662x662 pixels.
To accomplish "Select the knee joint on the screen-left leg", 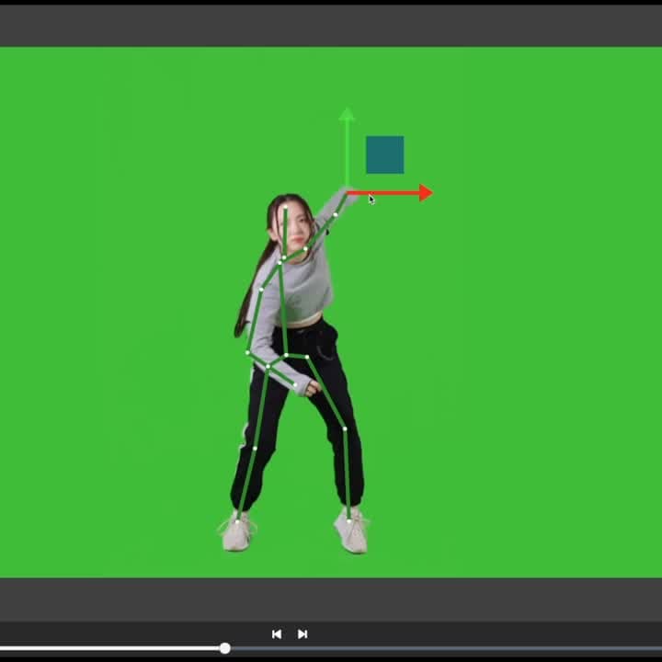I will coord(255,448).
